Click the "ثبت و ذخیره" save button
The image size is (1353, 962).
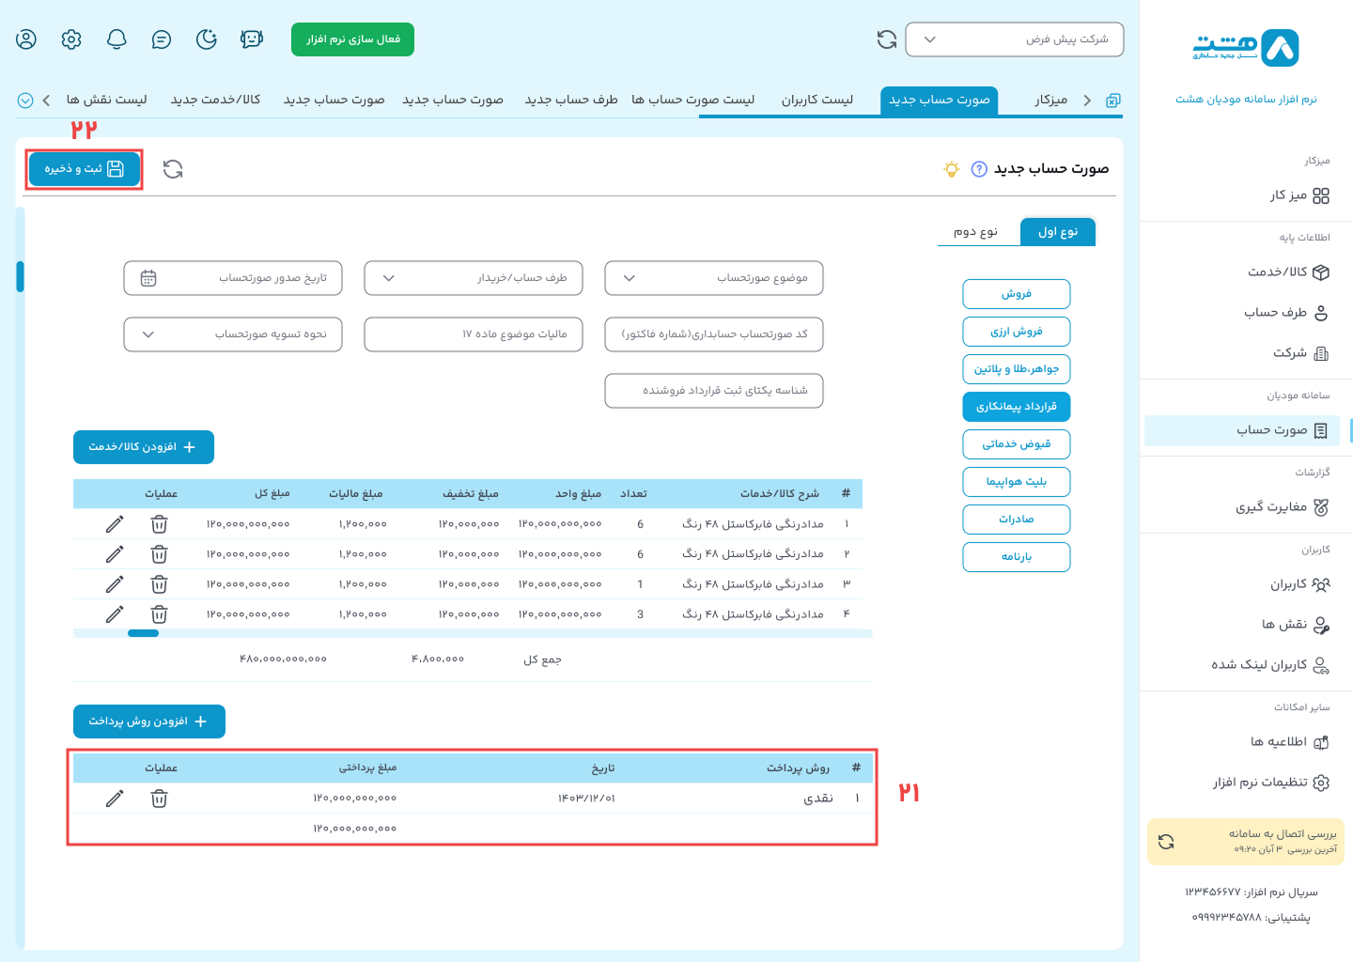click(85, 169)
